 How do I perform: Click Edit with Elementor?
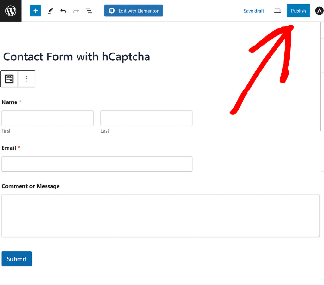click(133, 10)
